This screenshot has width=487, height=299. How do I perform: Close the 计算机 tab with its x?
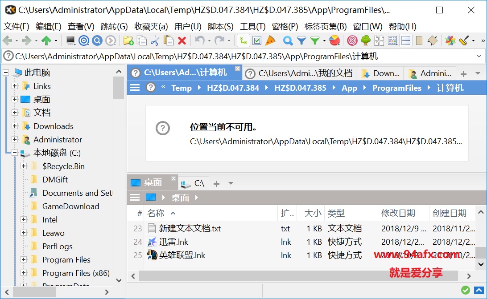click(x=237, y=69)
